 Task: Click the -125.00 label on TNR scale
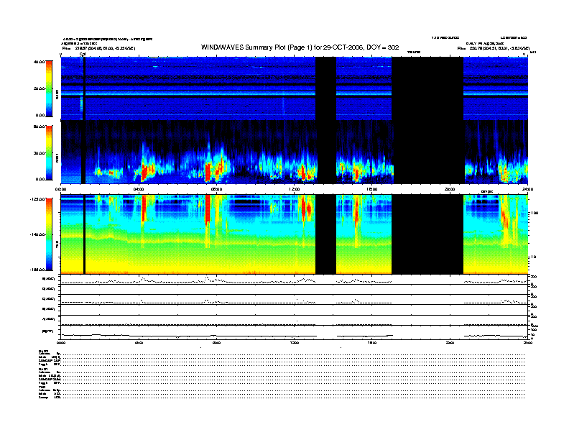click(37, 199)
